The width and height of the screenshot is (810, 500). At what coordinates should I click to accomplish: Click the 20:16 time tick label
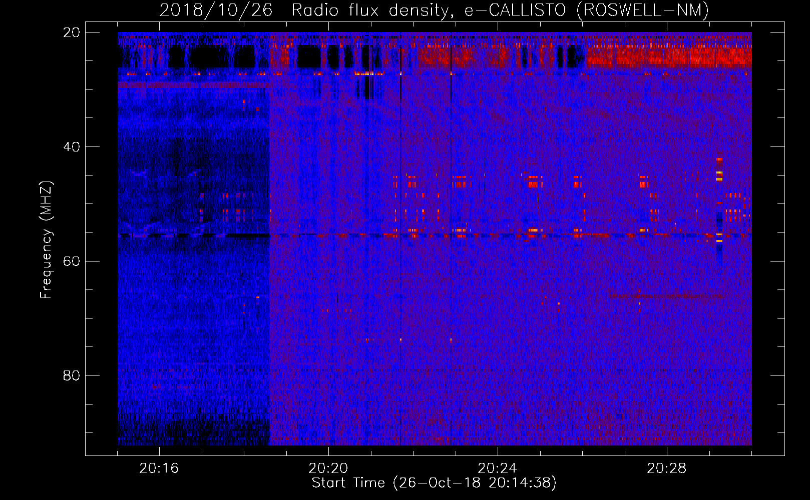(x=159, y=468)
